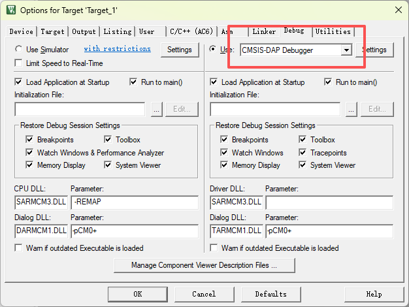Click the Driver DLL field SARMCM3.DLL

pos(236,202)
